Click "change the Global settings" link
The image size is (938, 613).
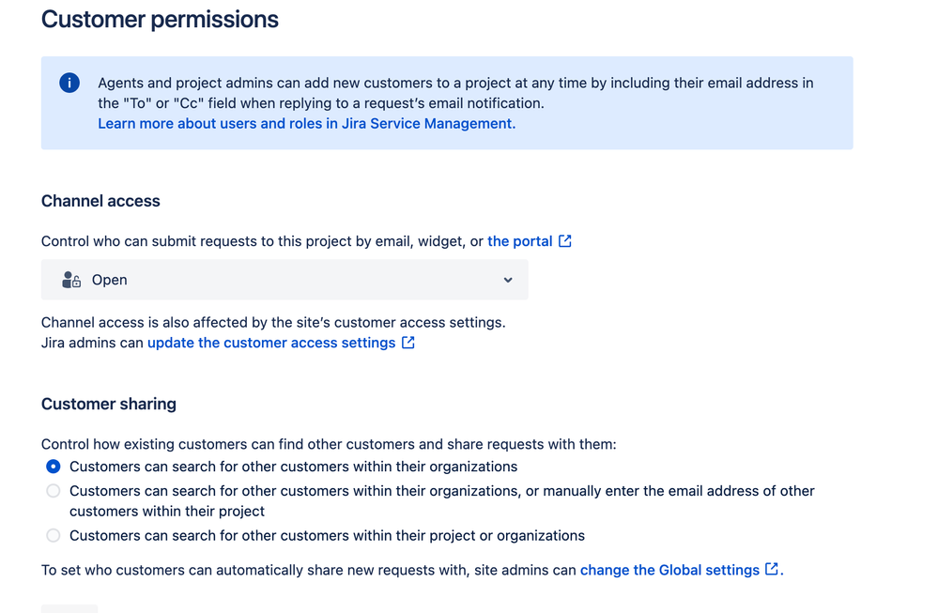pyautogui.click(x=670, y=570)
